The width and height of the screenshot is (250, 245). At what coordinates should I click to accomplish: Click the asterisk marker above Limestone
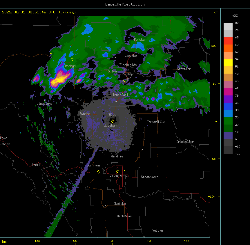(x=45, y=101)
